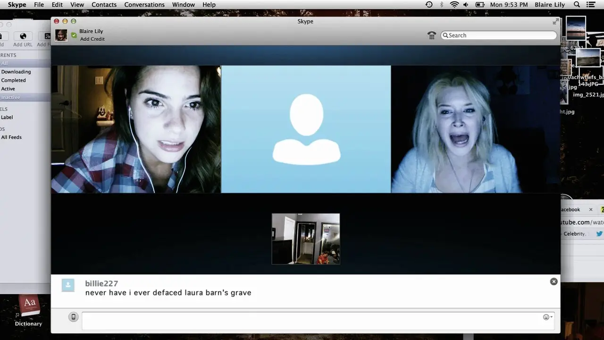Open the Edit menu
Screen dimensions: 604x340
coord(57,5)
